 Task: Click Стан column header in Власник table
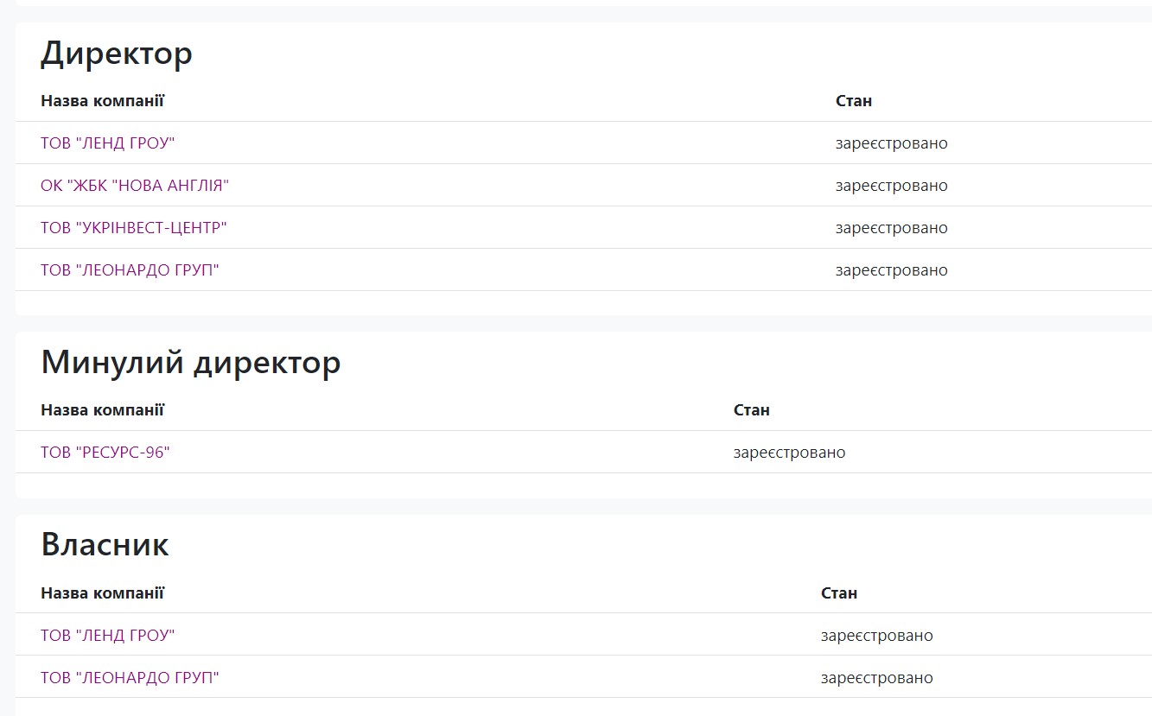click(x=838, y=593)
